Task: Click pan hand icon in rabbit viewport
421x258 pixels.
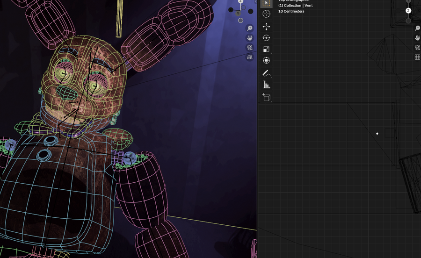Action: click(250, 38)
